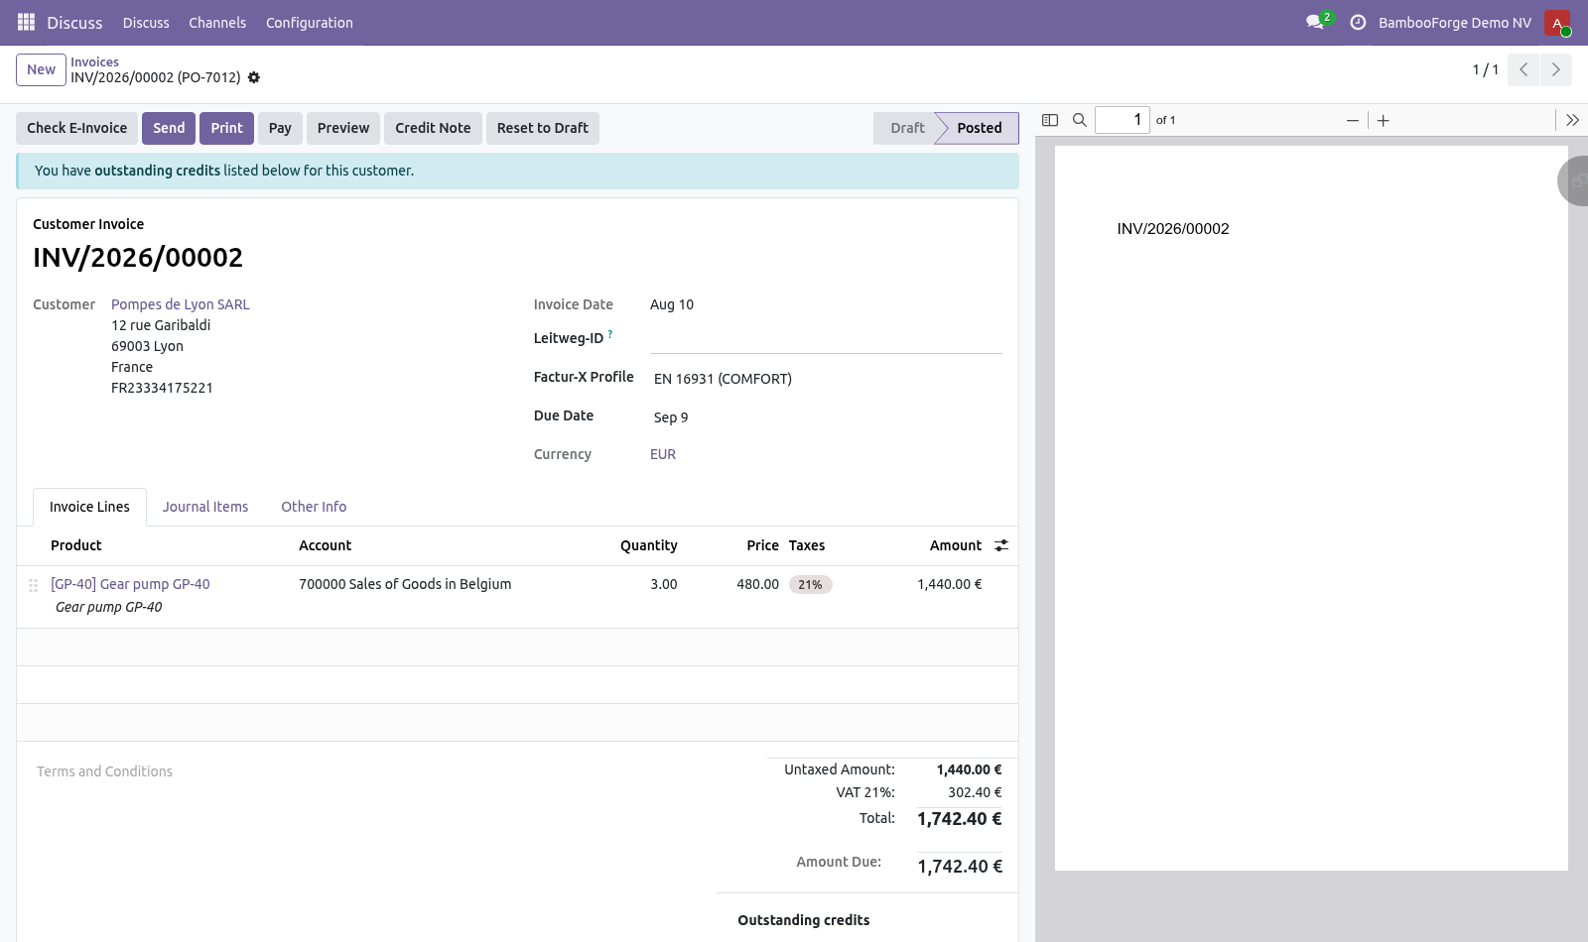Switch to Invoice Lines tab
This screenshot has width=1588, height=942.
click(89, 507)
